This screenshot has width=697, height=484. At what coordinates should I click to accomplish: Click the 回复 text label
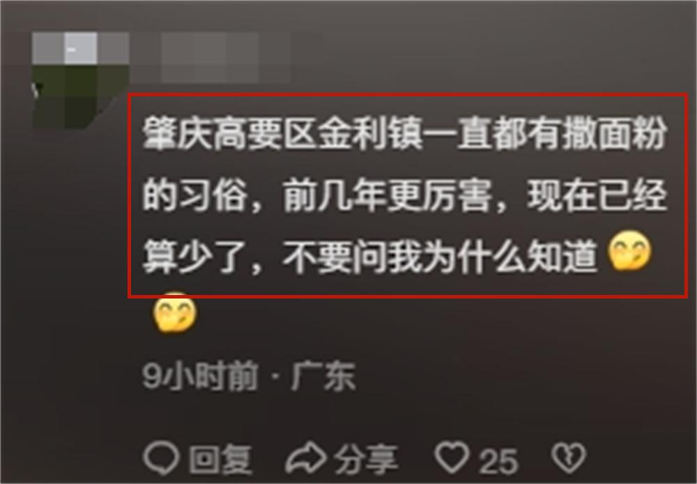pyautogui.click(x=220, y=460)
